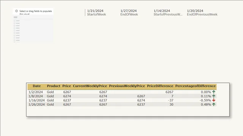Screen dimensions: 243x136
Task: Click PreviousWeeklyPrice 6237 in the 1/26/2024 row
Action: coord(141,105)
